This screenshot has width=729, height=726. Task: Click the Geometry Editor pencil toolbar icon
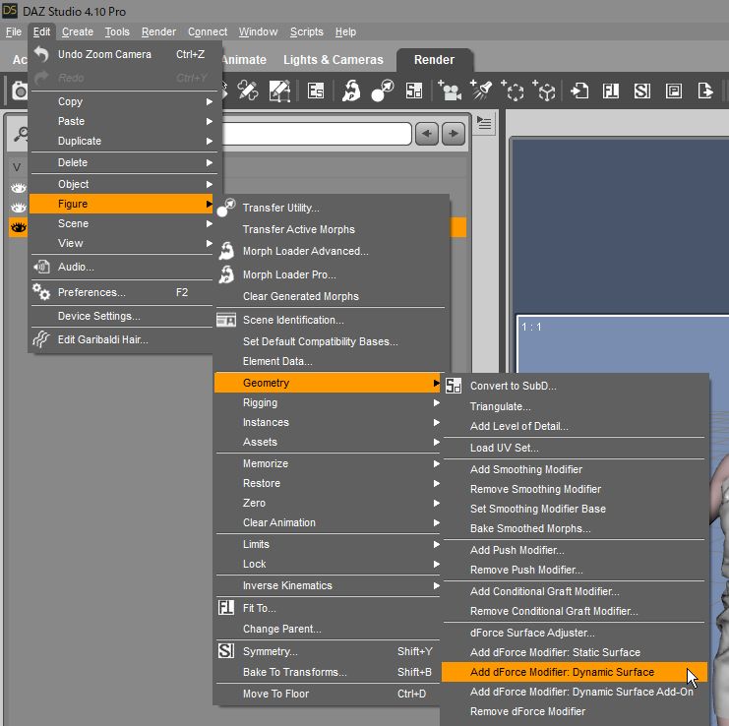(248, 91)
